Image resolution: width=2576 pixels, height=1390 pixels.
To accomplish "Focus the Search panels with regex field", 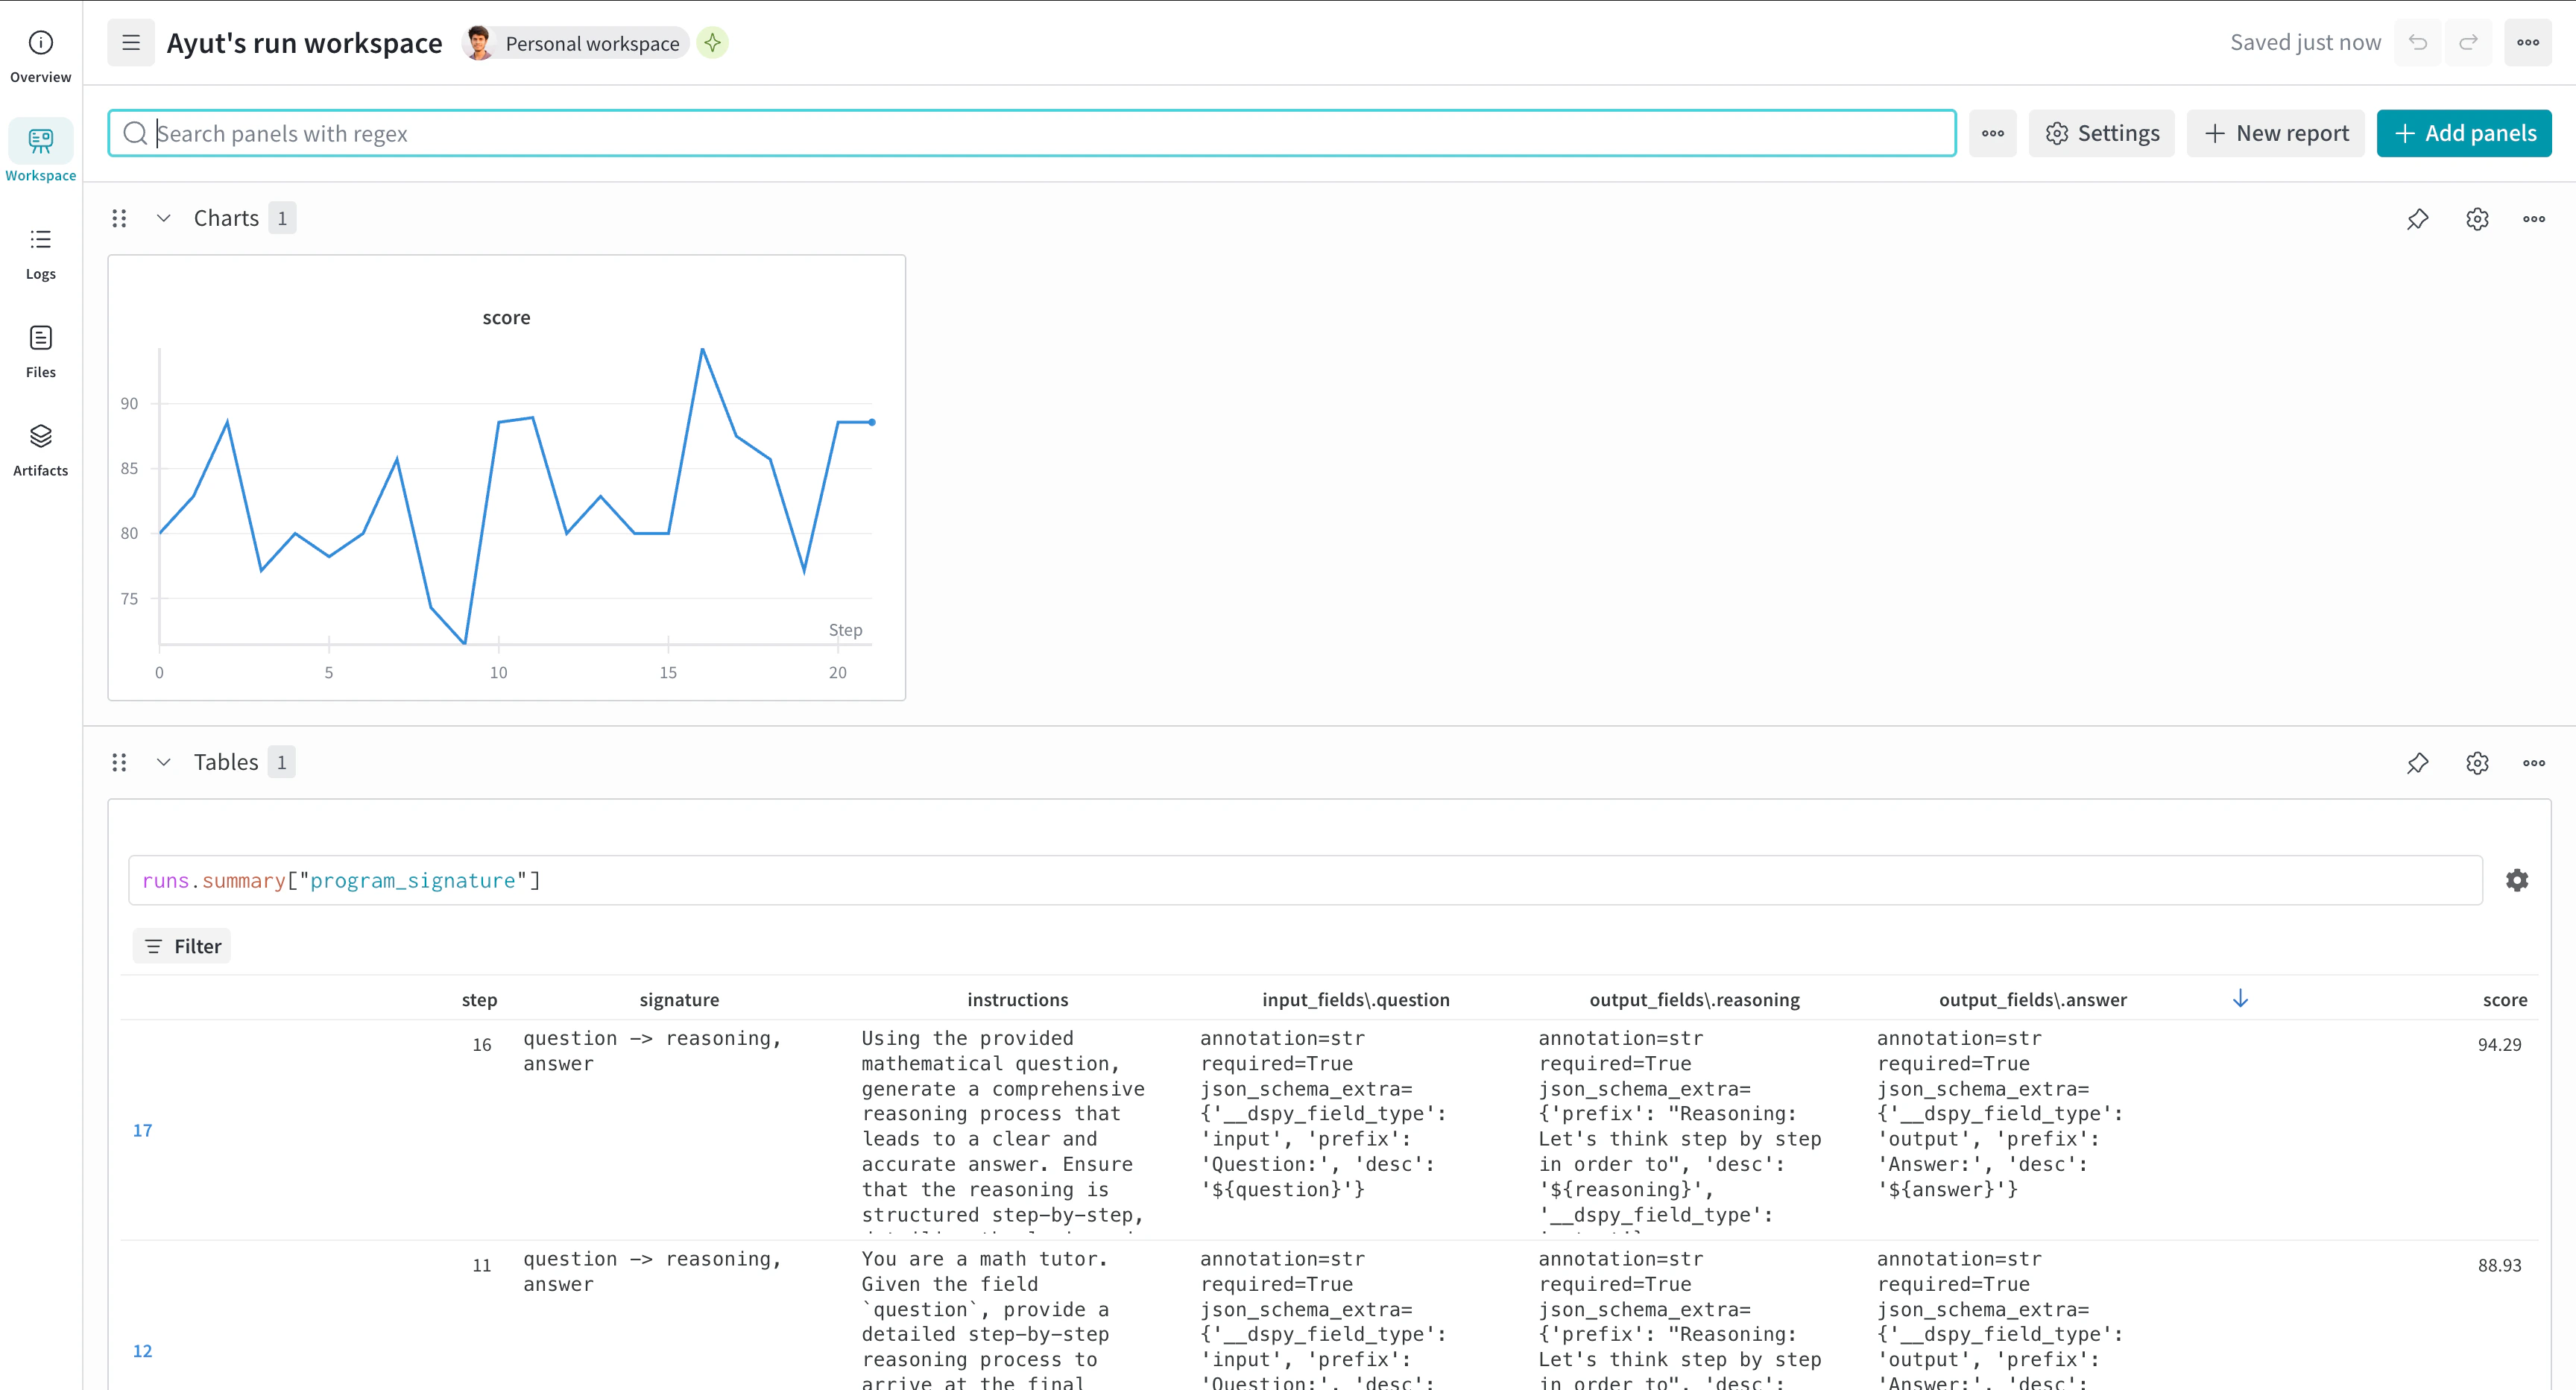I will point(1030,133).
